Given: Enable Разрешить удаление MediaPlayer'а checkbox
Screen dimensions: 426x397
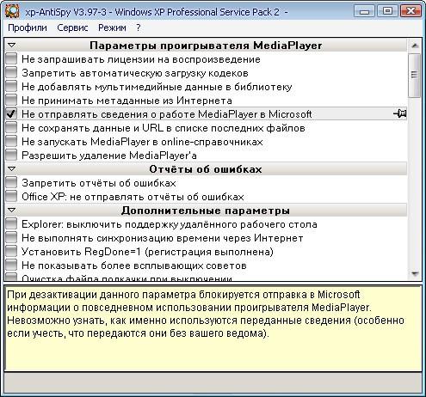Looking at the screenshot, I should pyautogui.click(x=11, y=156).
